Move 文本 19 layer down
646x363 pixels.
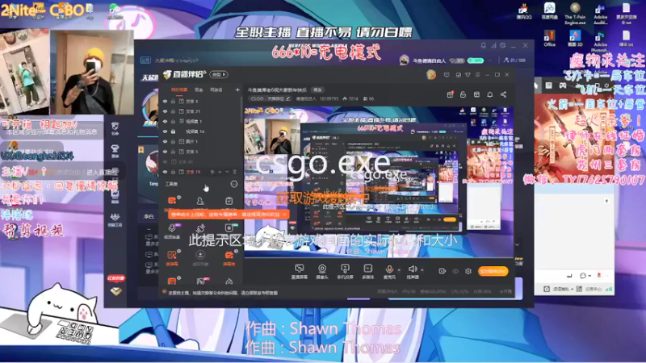pos(227,172)
